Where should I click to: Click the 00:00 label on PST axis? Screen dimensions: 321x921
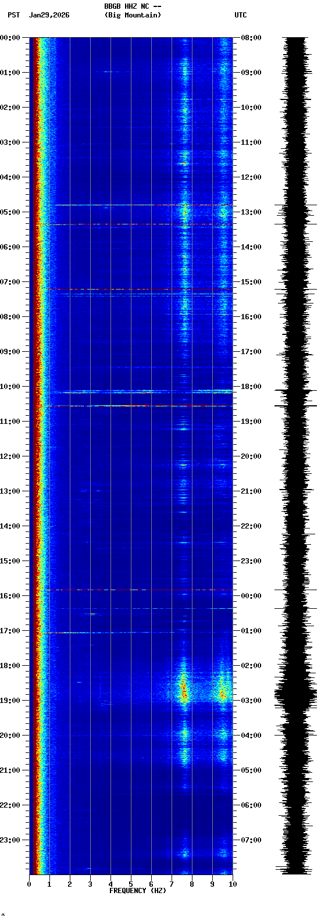click(10, 38)
